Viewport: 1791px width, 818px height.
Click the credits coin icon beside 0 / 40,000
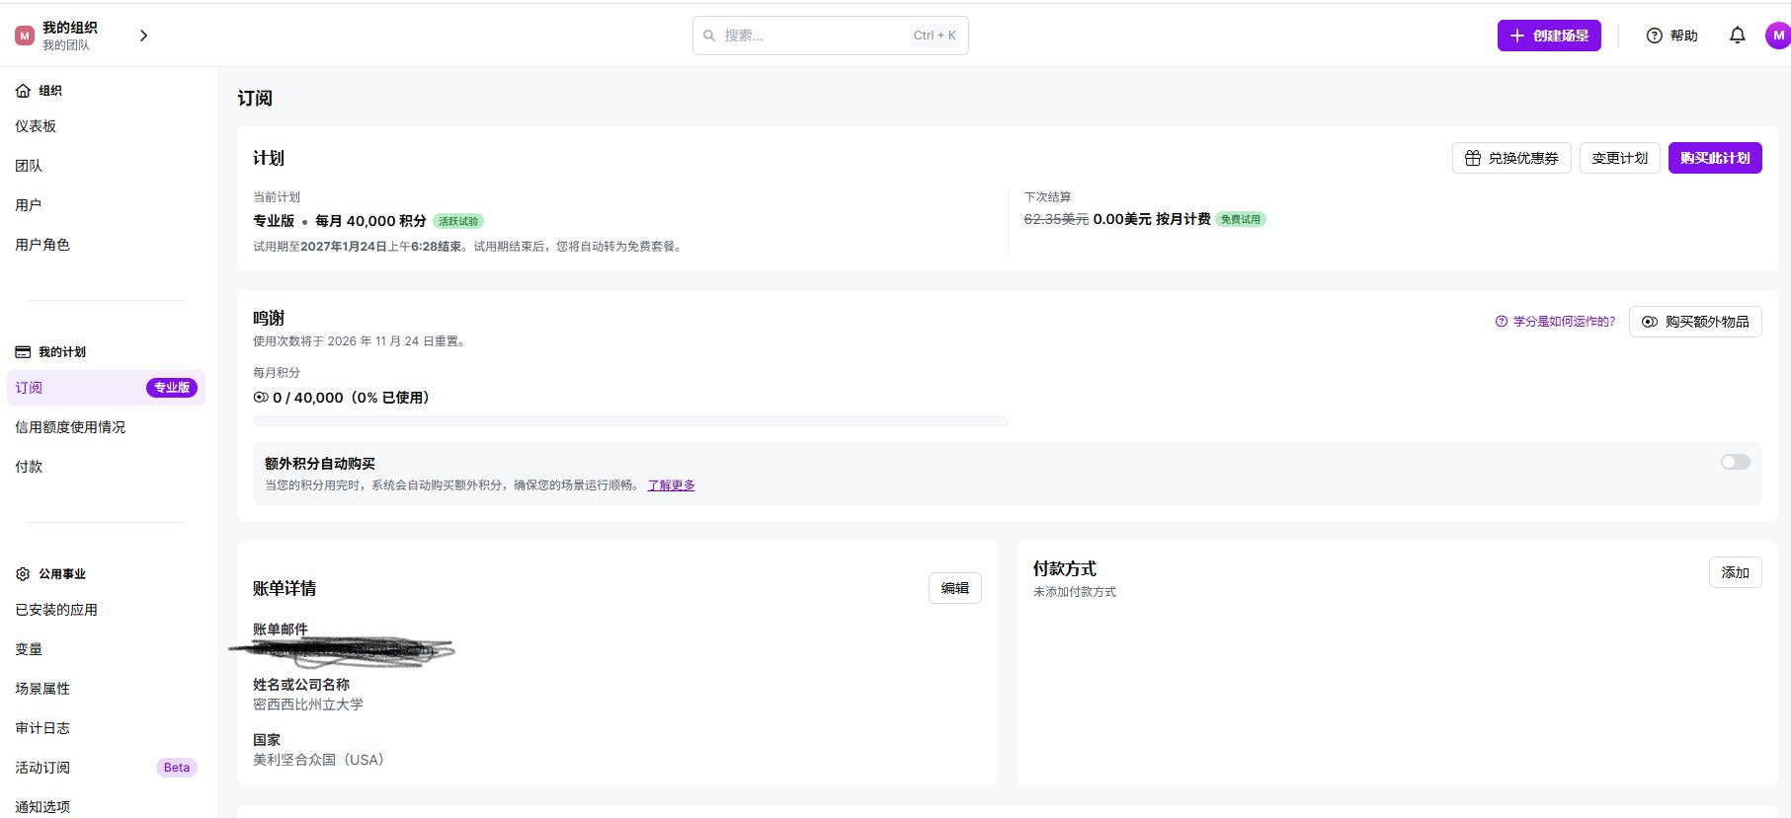point(261,398)
